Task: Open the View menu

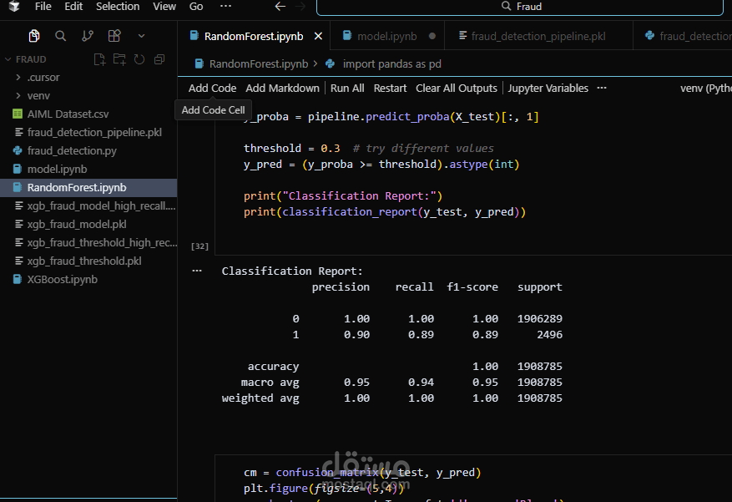Action: 164,7
